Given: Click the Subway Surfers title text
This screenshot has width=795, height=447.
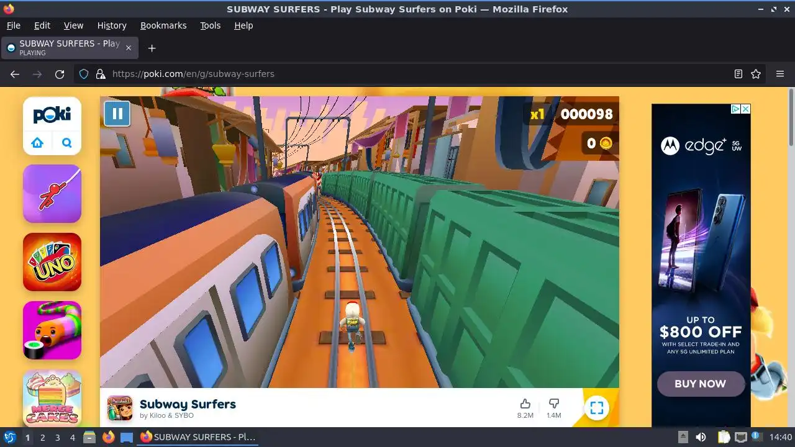Looking at the screenshot, I should click(x=188, y=404).
